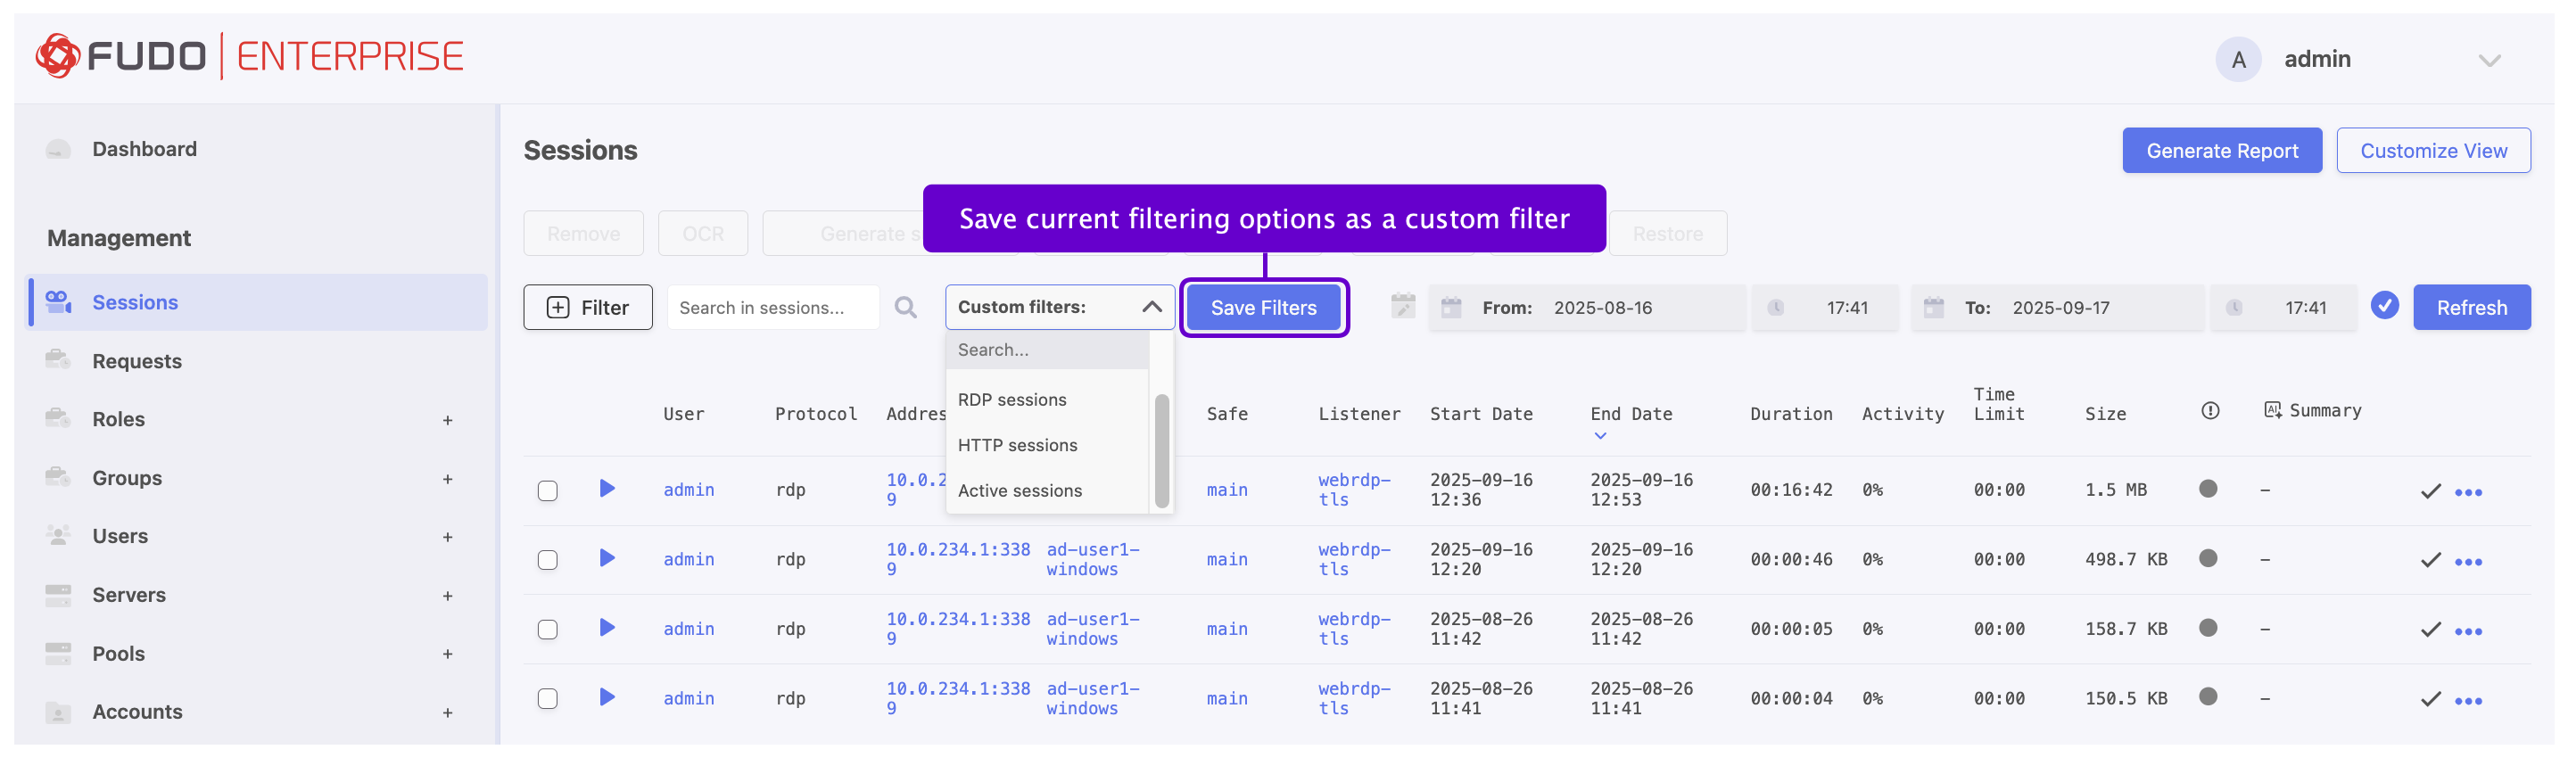The image size is (2568, 766).
Task: Open Servers in the sidebar
Action: [x=128, y=595]
